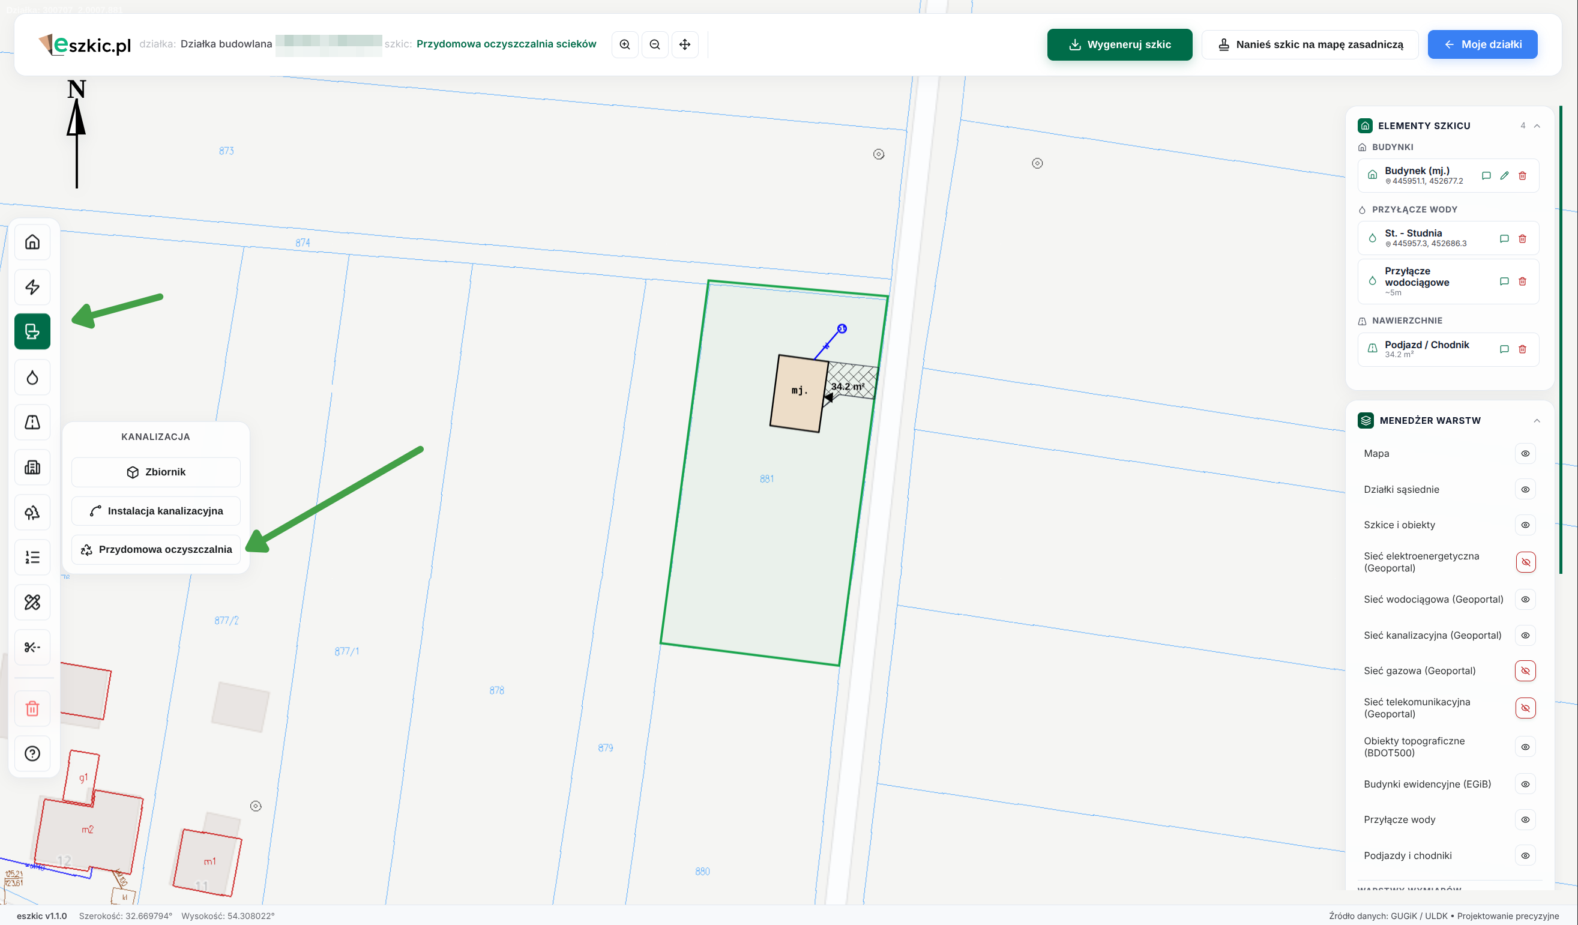This screenshot has height=925, width=1578.
Task: Click the pan/move arrows icon
Action: coord(685,44)
